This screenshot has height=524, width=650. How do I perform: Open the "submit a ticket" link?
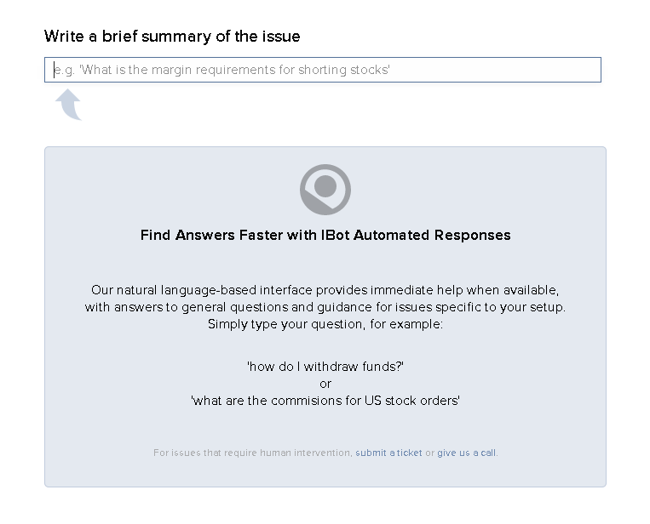[x=388, y=453]
